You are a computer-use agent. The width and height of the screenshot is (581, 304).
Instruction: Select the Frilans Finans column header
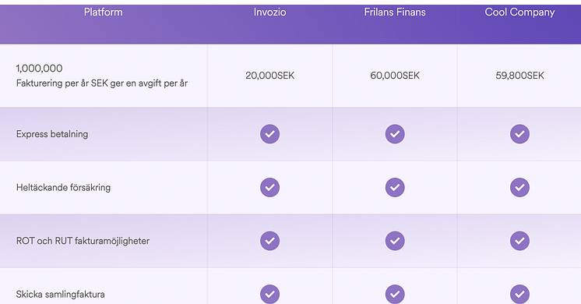coord(395,12)
